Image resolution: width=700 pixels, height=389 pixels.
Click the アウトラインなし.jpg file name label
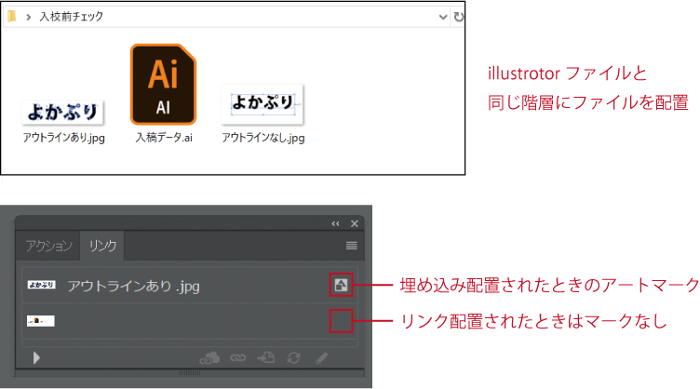click(262, 138)
